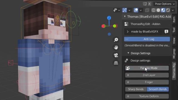This screenshot has width=178, height=100.
Task: Click the viewport visibility eye icon
Action: click(x=115, y=10)
